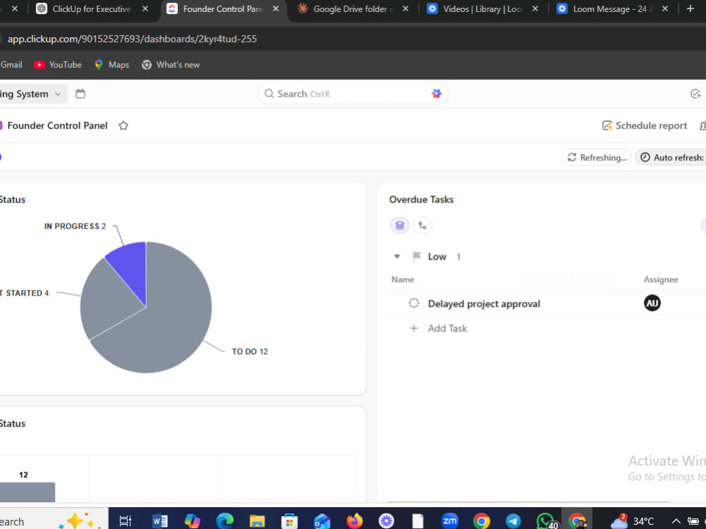
Task: Toggle subtasks icon in Overdue Tasks
Action: coord(422,226)
